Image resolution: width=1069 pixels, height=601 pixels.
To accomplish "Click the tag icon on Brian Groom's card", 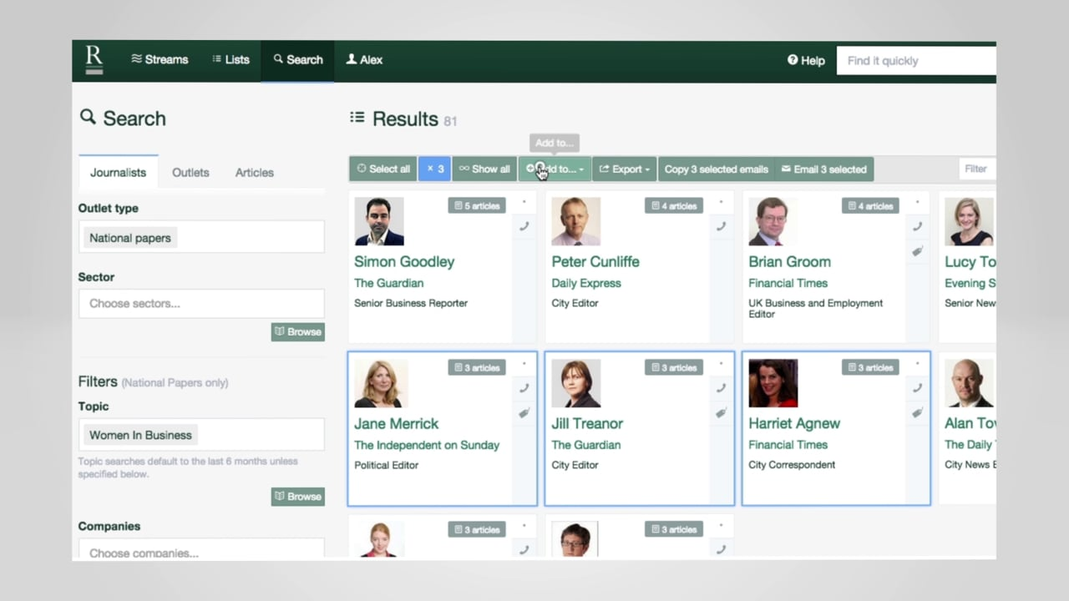I will [918, 251].
